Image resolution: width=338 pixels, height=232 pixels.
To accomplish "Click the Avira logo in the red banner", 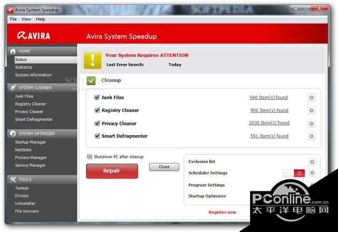I will point(34,36).
